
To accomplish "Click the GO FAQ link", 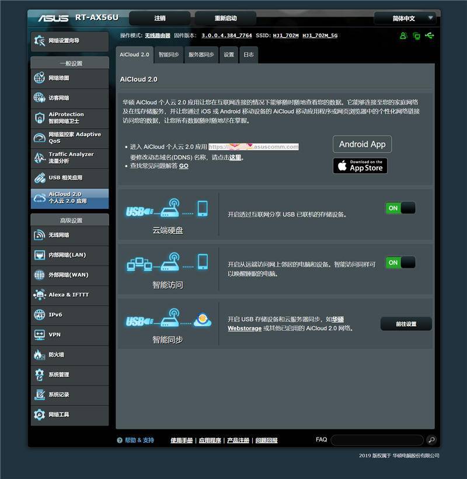I will 184,166.
